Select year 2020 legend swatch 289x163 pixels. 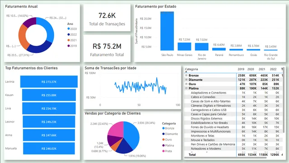tap(69, 29)
